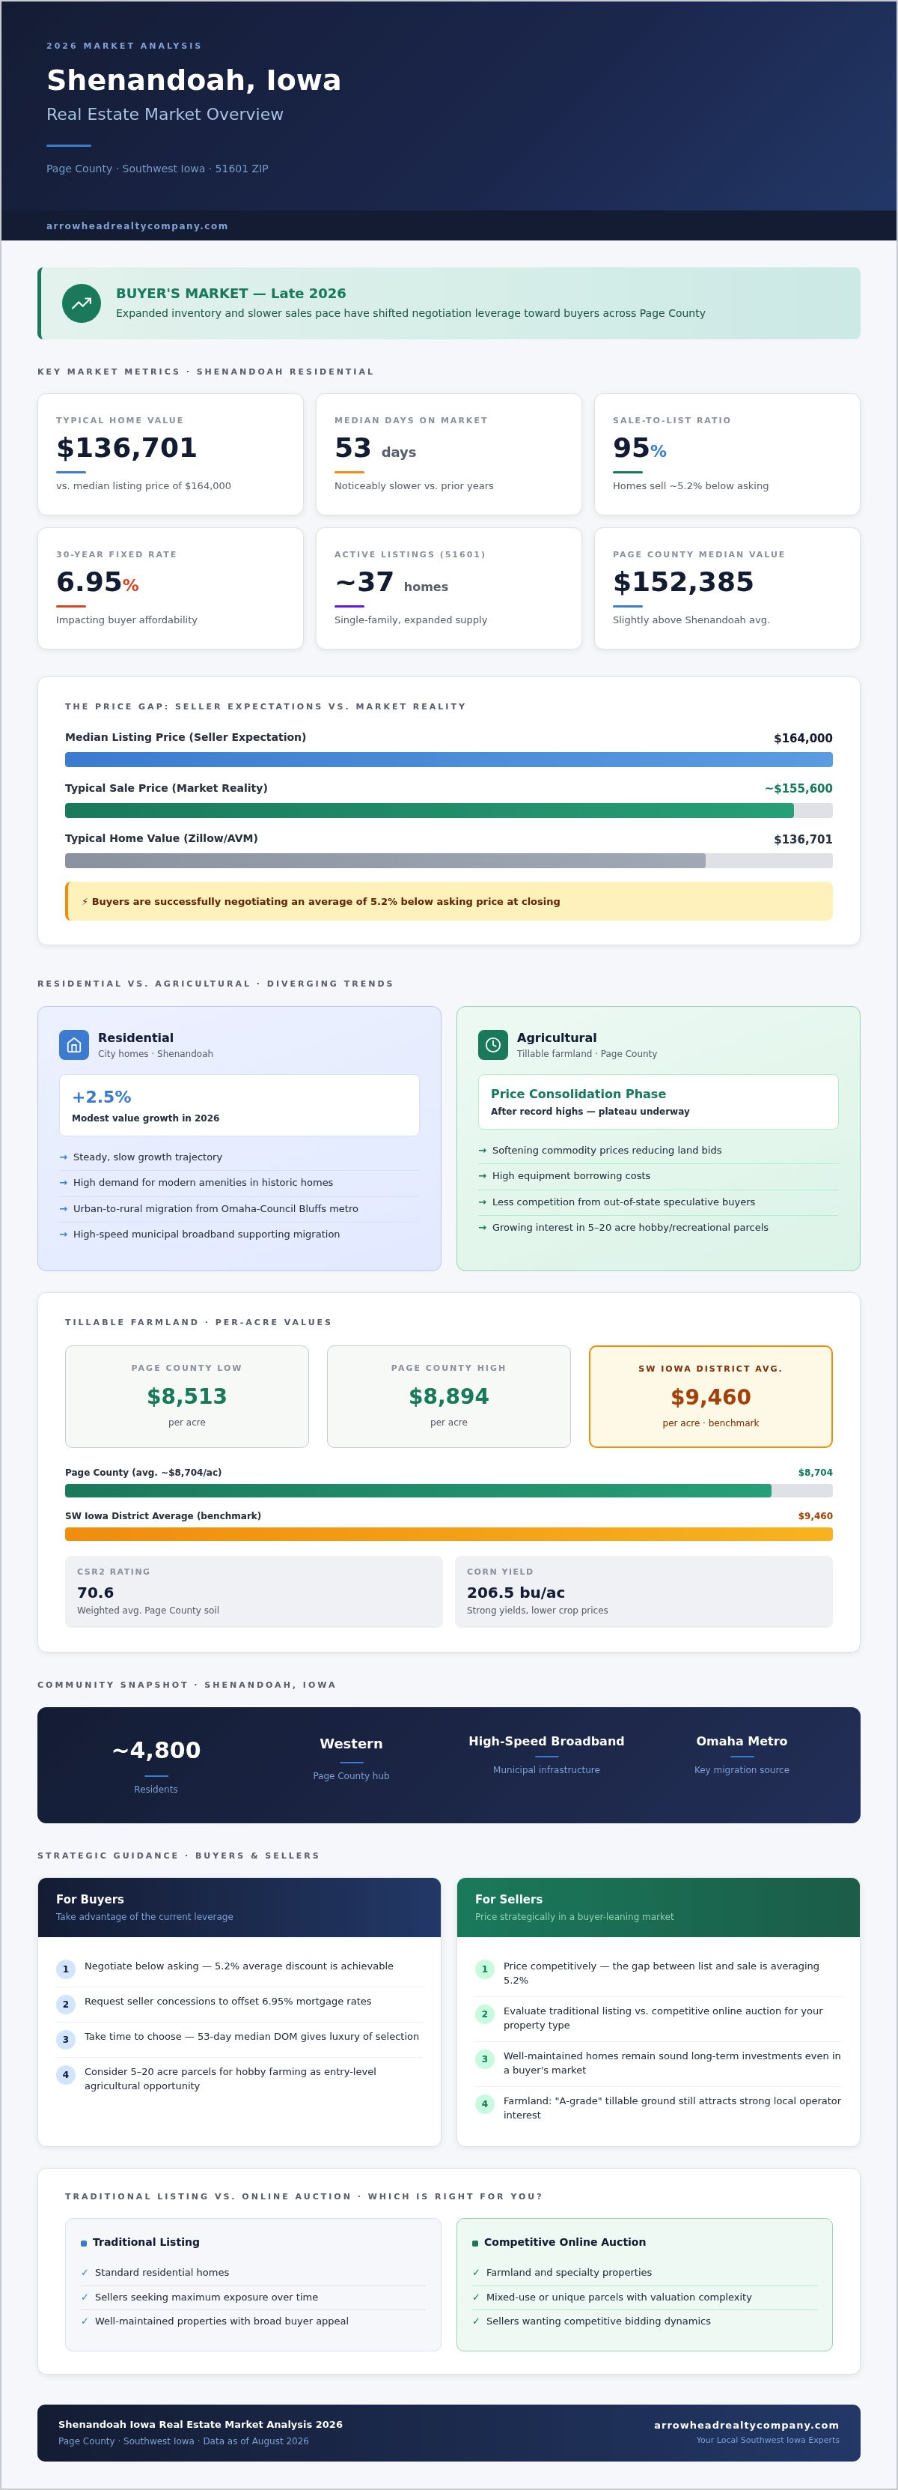898x2490 pixels.
Task: Open arrowheadrealtycompany.com link in footer
Action: [x=746, y=2424]
